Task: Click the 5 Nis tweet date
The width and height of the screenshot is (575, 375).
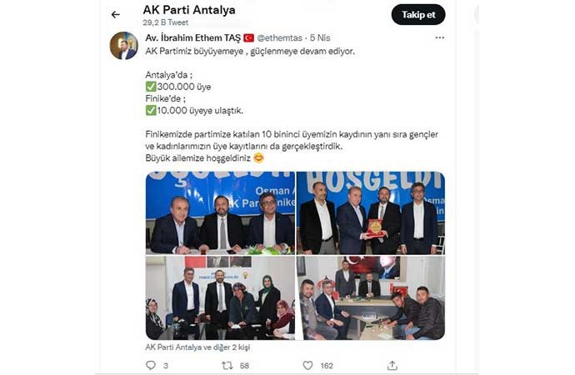Action: tap(320, 37)
